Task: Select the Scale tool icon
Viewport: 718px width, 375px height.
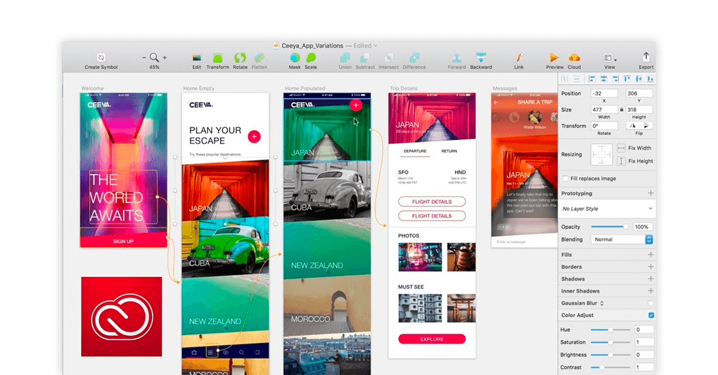Action: [310, 58]
